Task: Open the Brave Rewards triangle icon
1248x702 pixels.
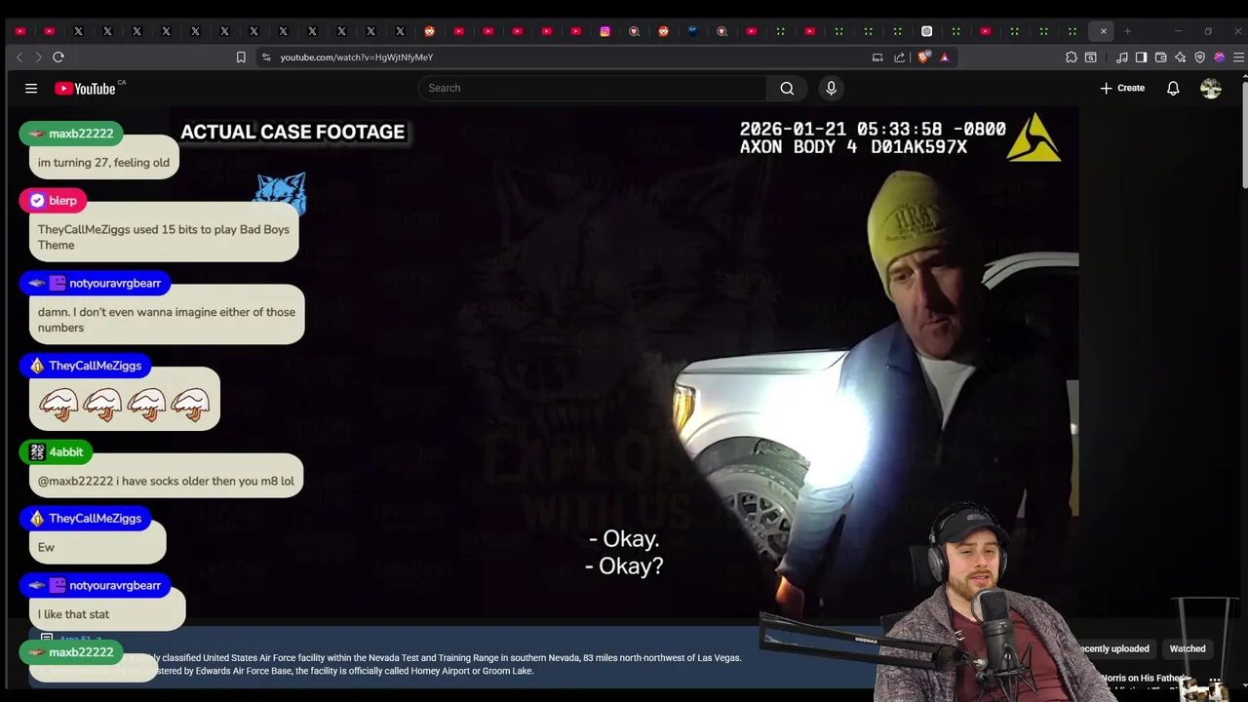Action: [x=944, y=58]
